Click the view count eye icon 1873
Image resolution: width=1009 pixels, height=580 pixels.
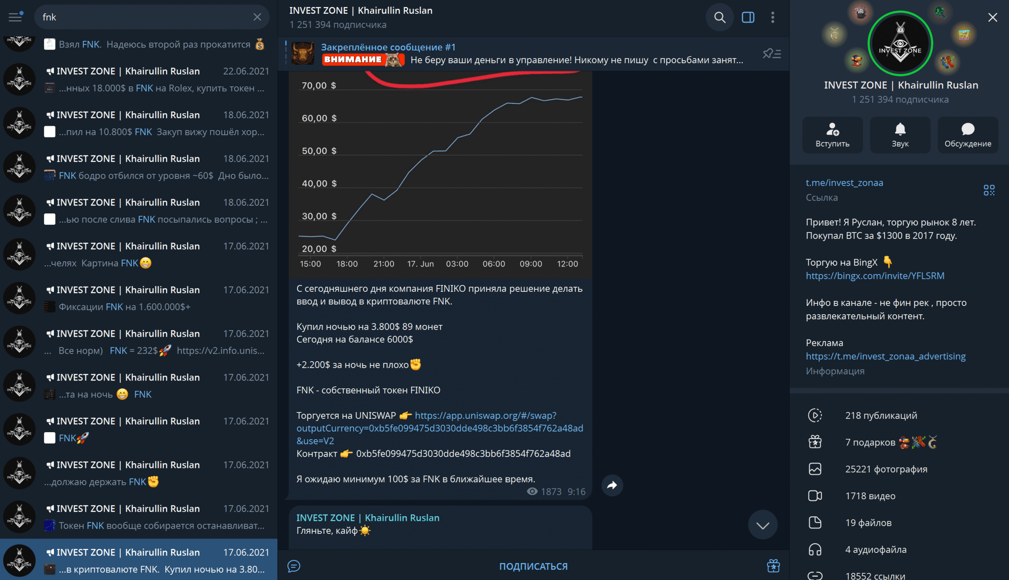(532, 491)
